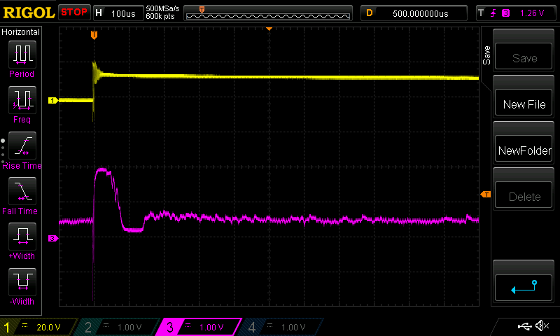Click the USB device status icon

[x=524, y=326]
